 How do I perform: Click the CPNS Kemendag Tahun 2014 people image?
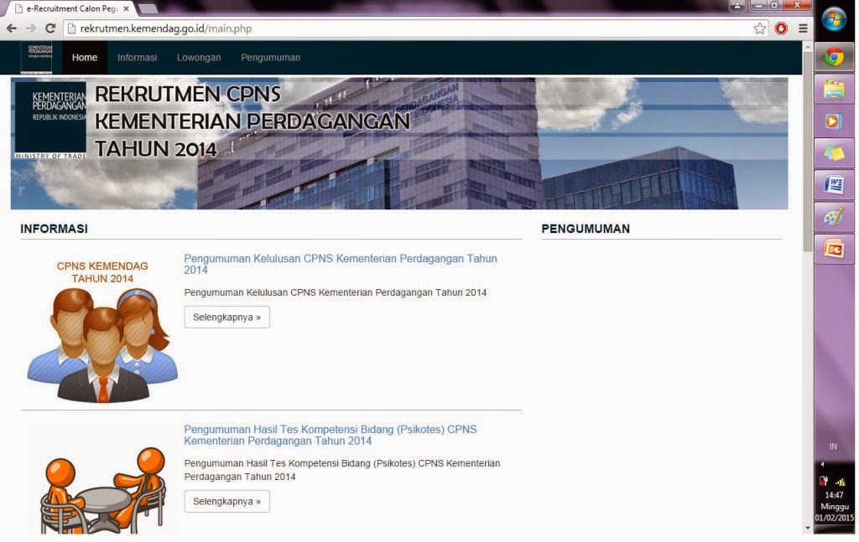tap(102, 331)
